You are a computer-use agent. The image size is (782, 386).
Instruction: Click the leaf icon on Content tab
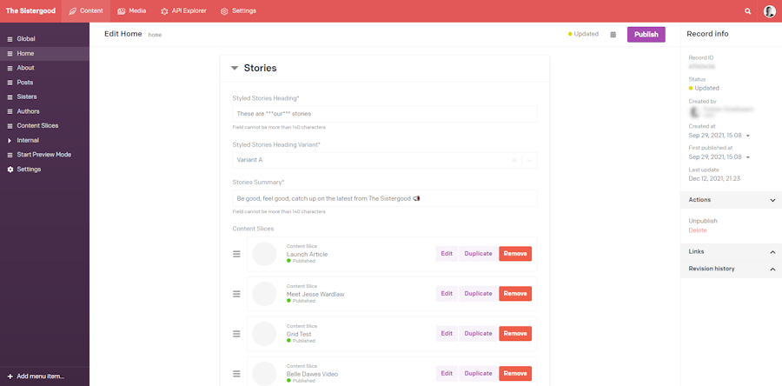73,11
